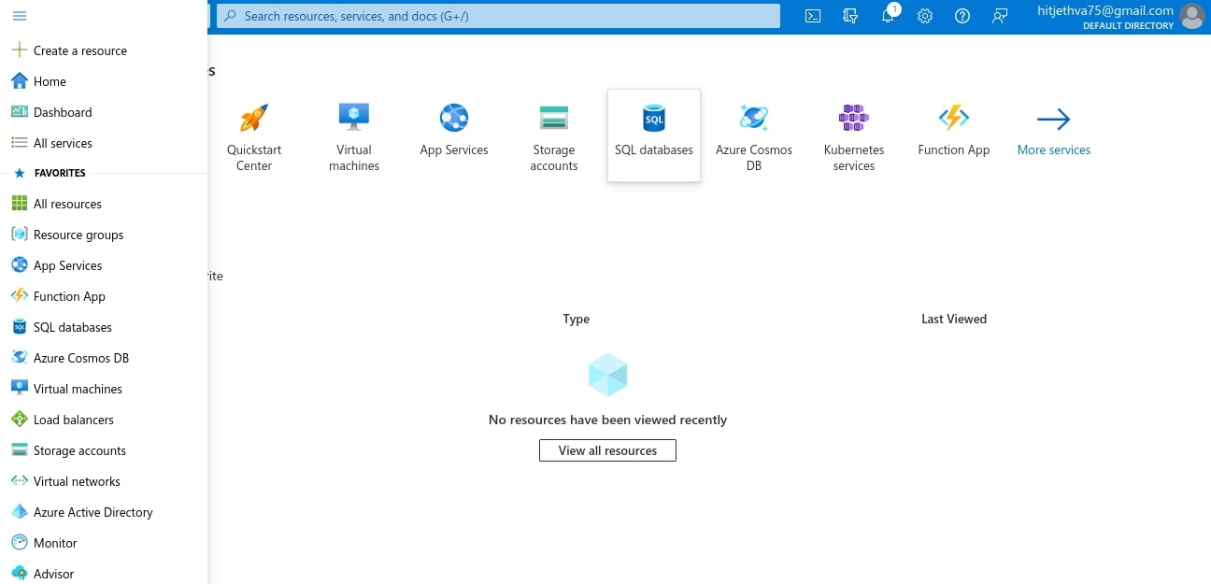Click the Create a resource plus icon
1211x584 pixels.
point(19,50)
